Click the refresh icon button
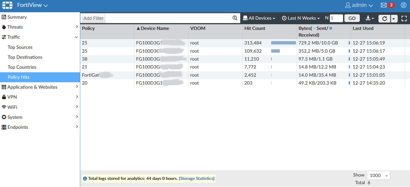This screenshot has width=410, height=187. 384,18
